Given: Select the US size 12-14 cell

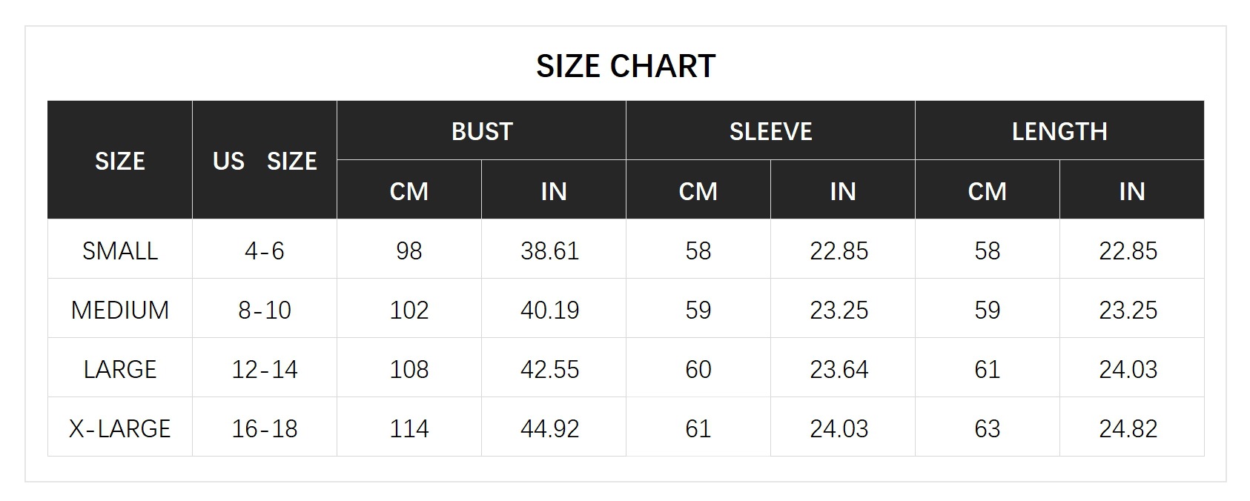Looking at the screenshot, I should (x=265, y=369).
